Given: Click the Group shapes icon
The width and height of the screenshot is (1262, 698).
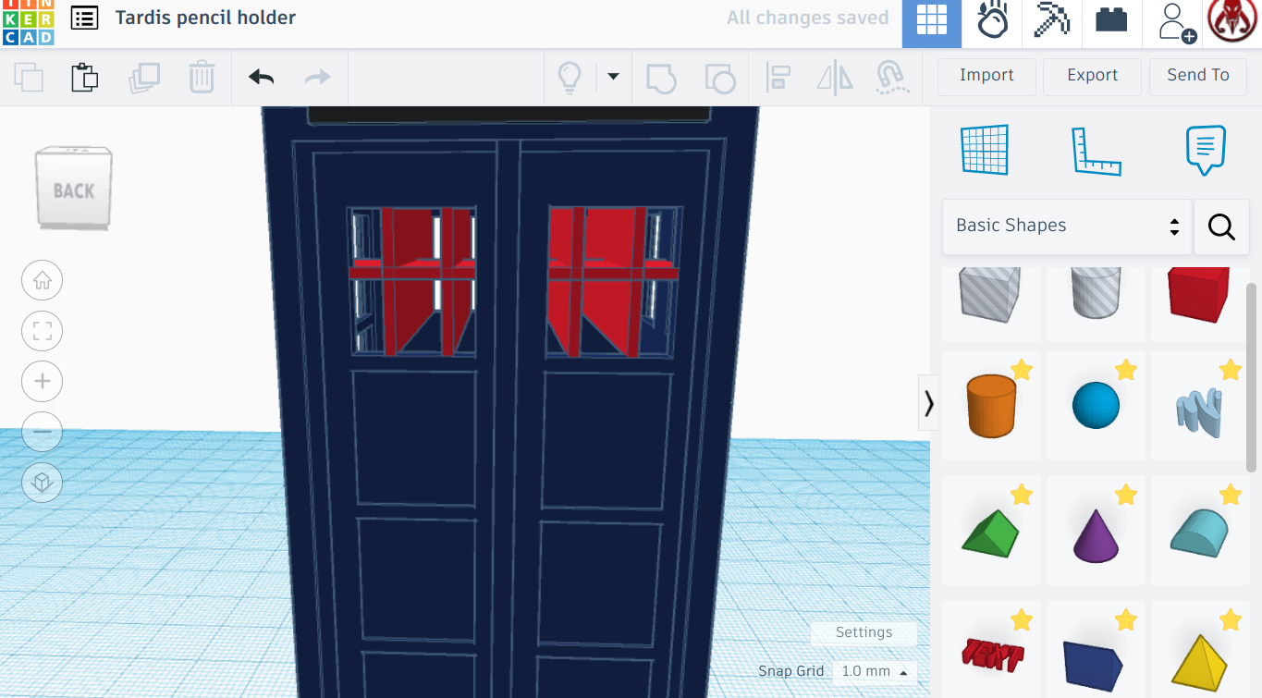Looking at the screenshot, I should (660, 78).
